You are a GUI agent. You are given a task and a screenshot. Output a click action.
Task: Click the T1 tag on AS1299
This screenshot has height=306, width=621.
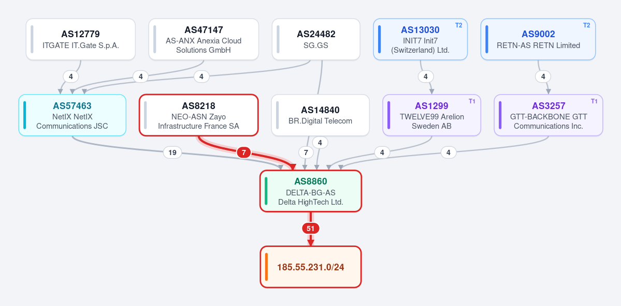(472, 101)
